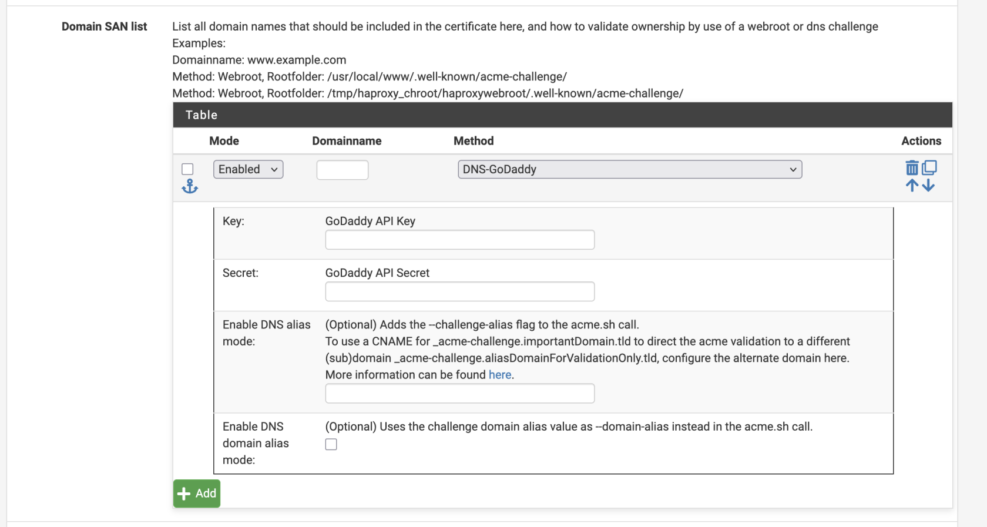Open the 'here' more information link
Screen dimensions: 987x527
pyautogui.click(x=500, y=375)
